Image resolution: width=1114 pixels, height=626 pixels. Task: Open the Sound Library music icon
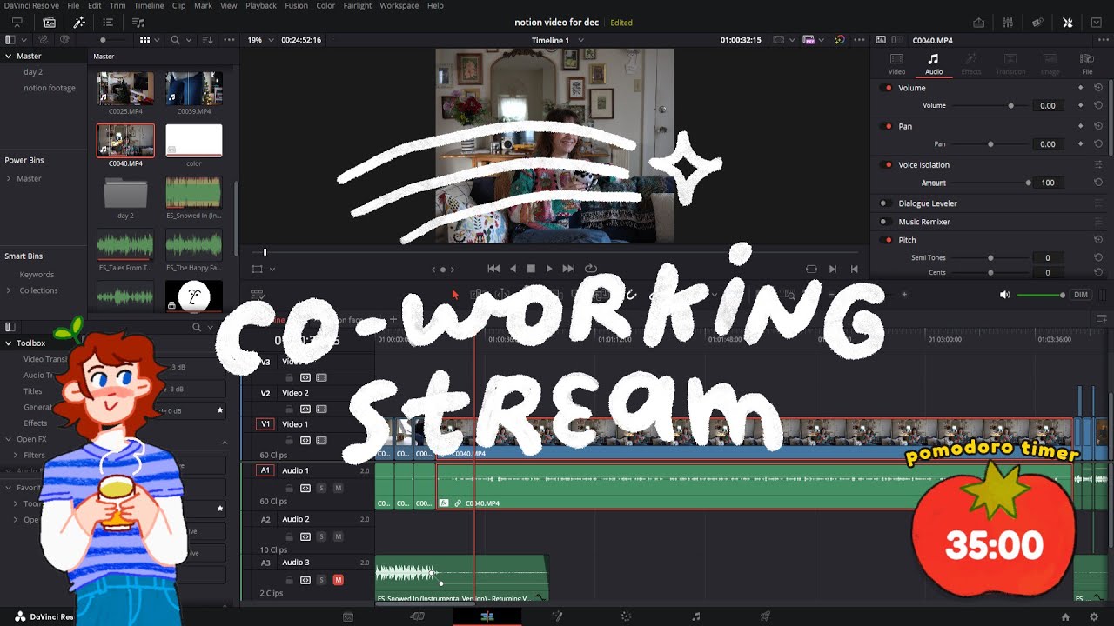pos(138,23)
